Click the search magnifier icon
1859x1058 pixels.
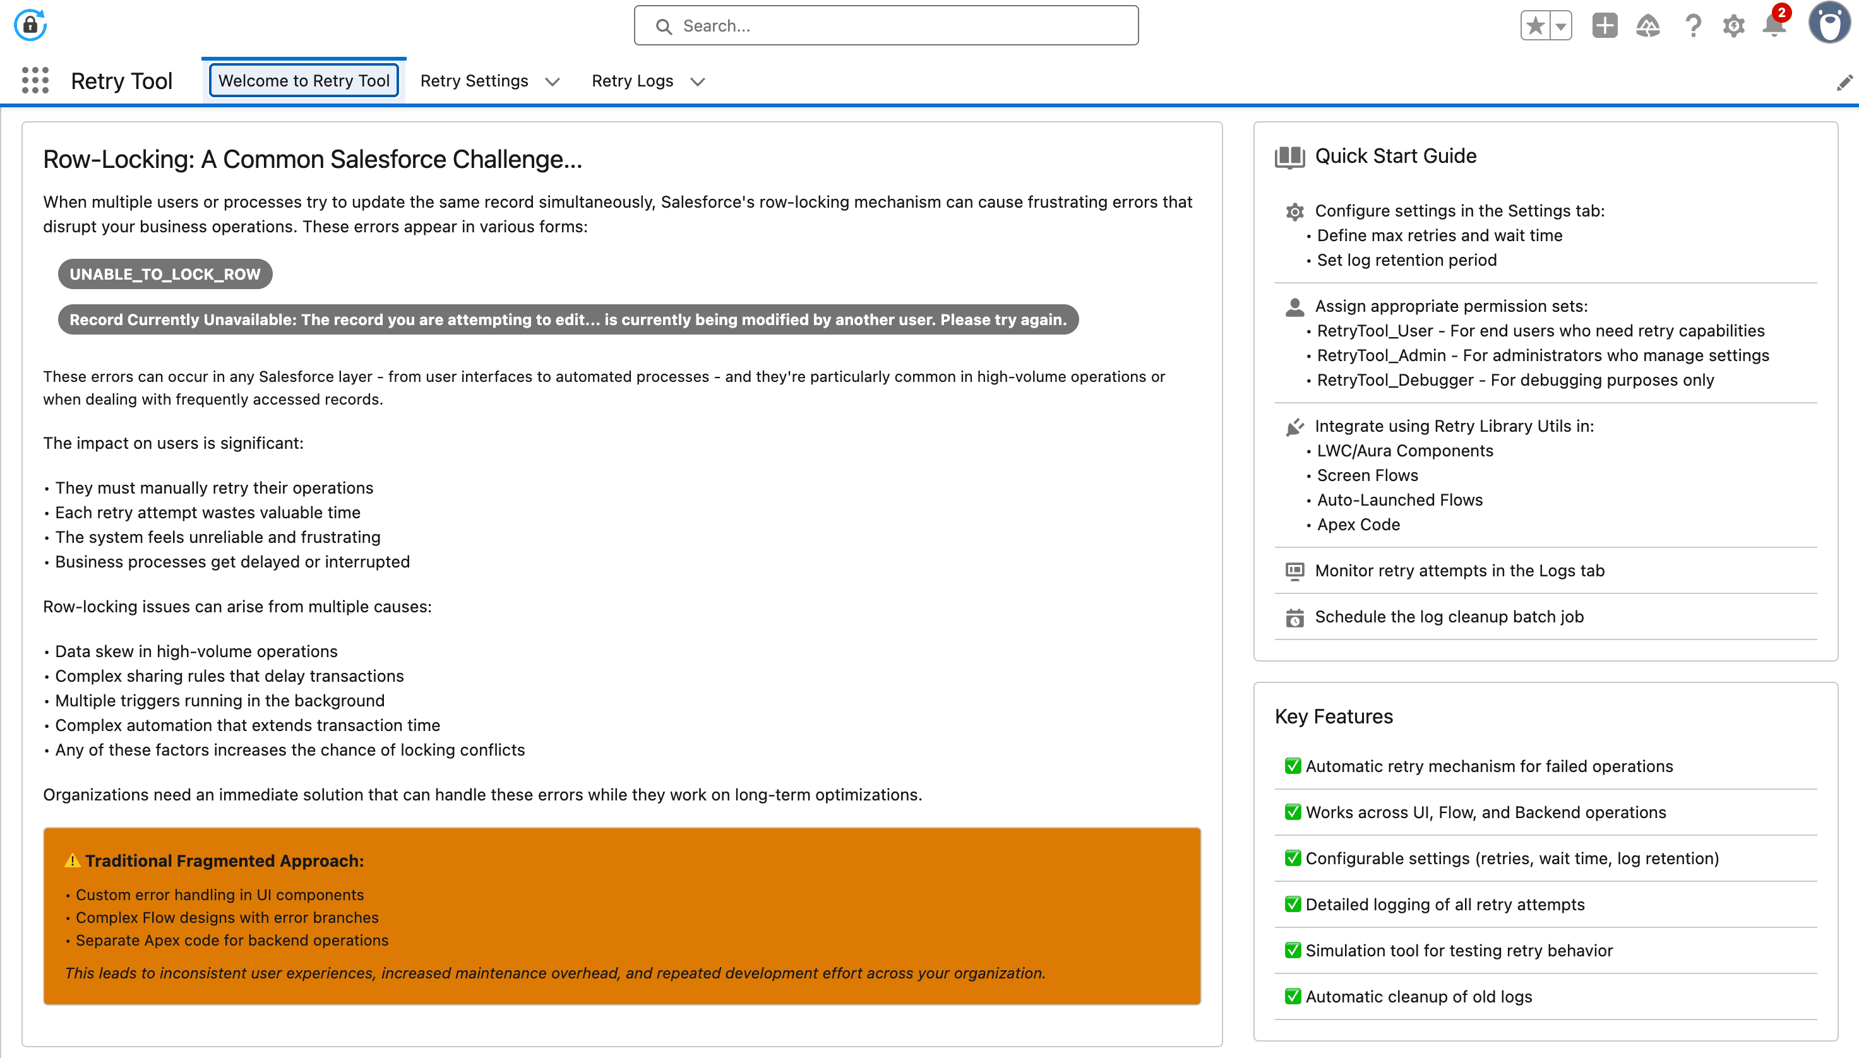click(664, 27)
